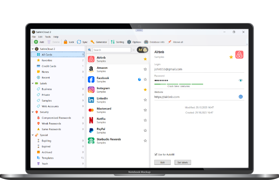Open website using the globe icon
279x180 pixels.
[x=240, y=97]
